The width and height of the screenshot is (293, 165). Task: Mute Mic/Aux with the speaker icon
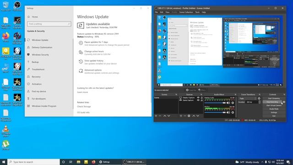pyautogui.click(x=228, y=112)
